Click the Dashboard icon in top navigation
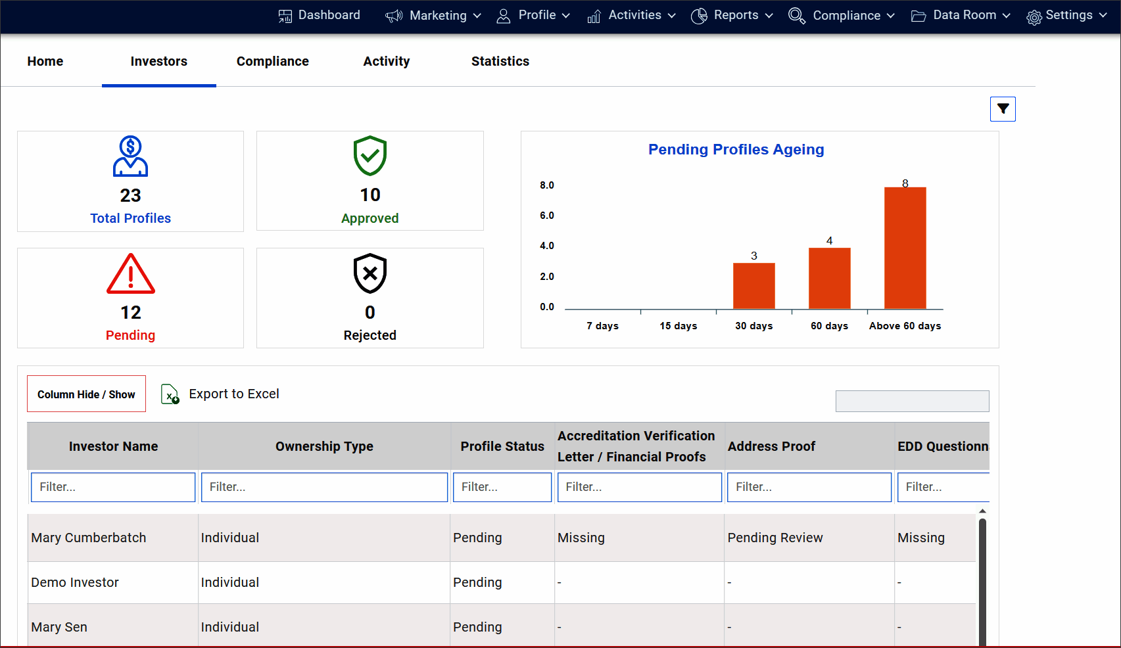 pos(285,16)
